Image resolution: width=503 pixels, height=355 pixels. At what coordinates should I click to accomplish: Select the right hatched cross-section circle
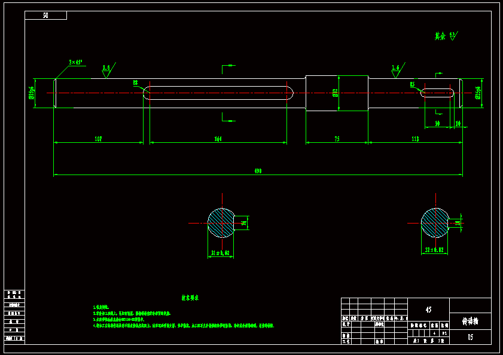(x=435, y=222)
